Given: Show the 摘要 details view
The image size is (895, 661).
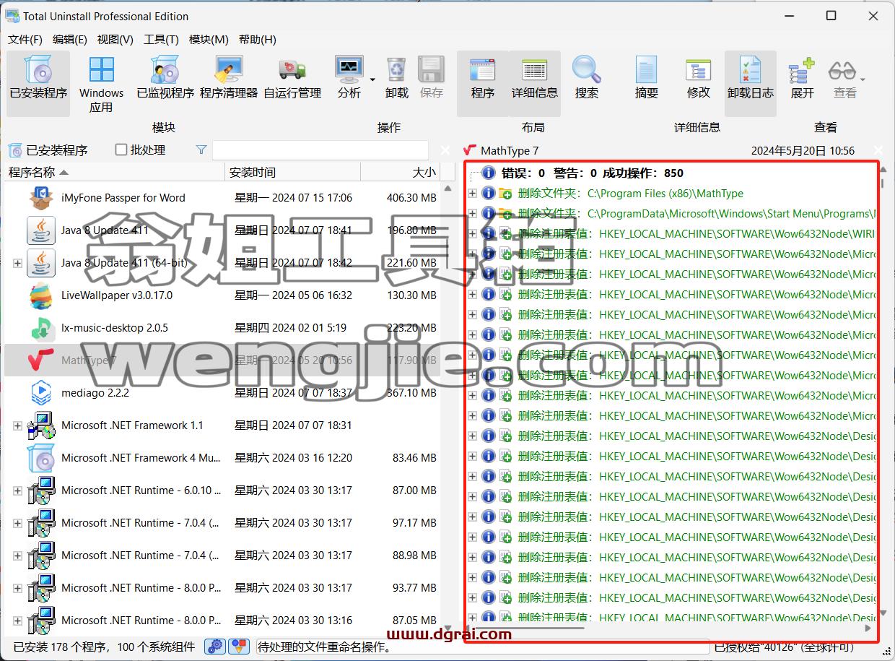Looking at the screenshot, I should point(647,78).
